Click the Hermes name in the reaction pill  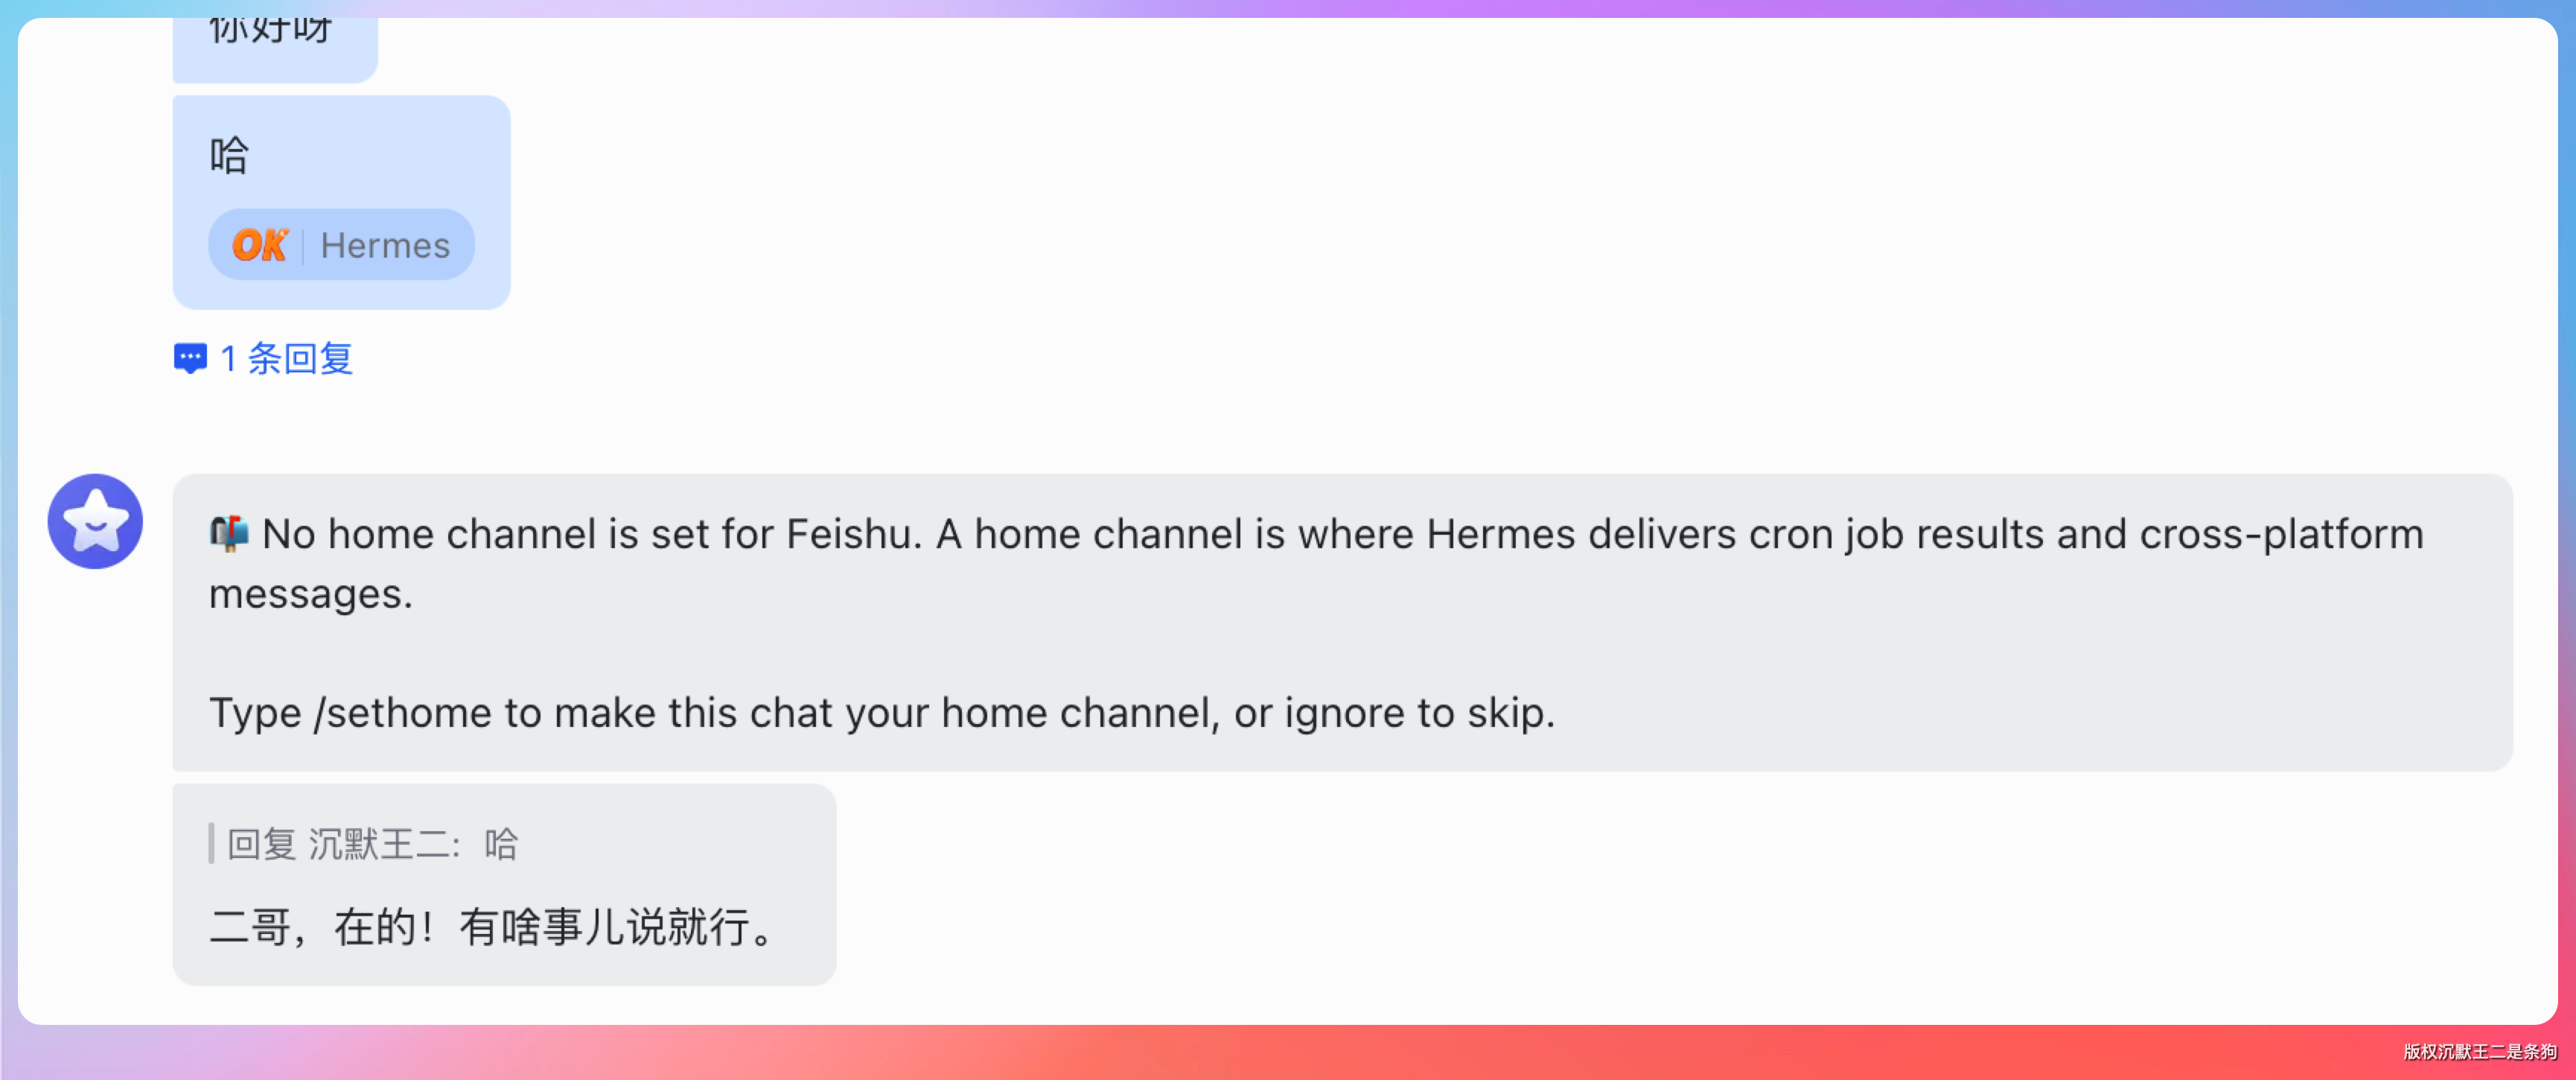[x=385, y=245]
